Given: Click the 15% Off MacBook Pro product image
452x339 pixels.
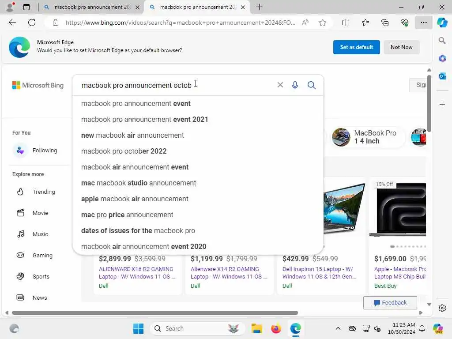Looking at the screenshot, I should pyautogui.click(x=398, y=209).
